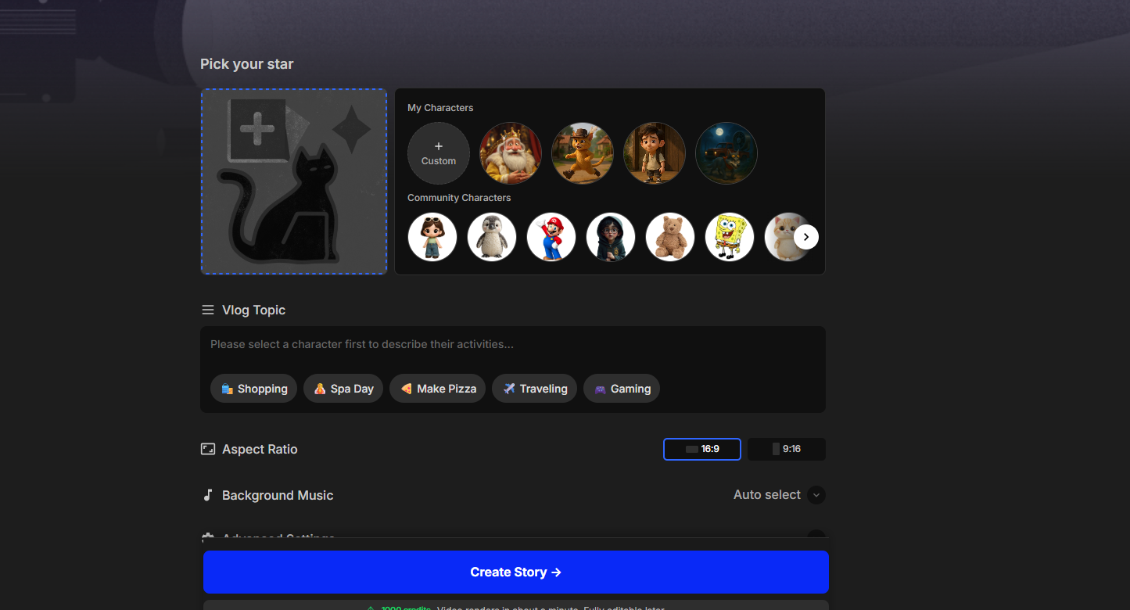
Task: Expand Background Music chevron
Action: [816, 495]
